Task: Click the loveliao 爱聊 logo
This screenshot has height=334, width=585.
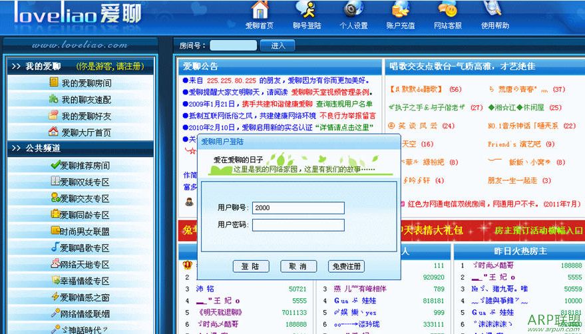Action: point(78,13)
